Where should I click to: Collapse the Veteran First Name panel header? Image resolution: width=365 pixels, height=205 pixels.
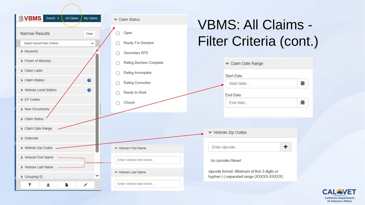click(x=147, y=148)
